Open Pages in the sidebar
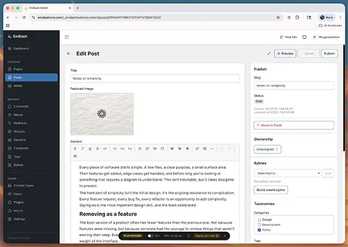 32,69
